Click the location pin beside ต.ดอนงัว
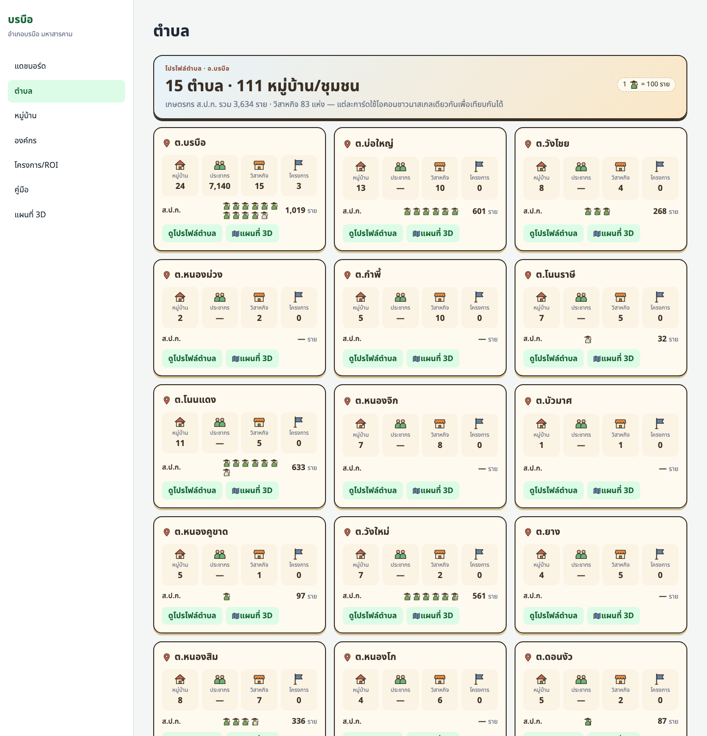Image resolution: width=707 pixels, height=736 pixels. (528, 657)
